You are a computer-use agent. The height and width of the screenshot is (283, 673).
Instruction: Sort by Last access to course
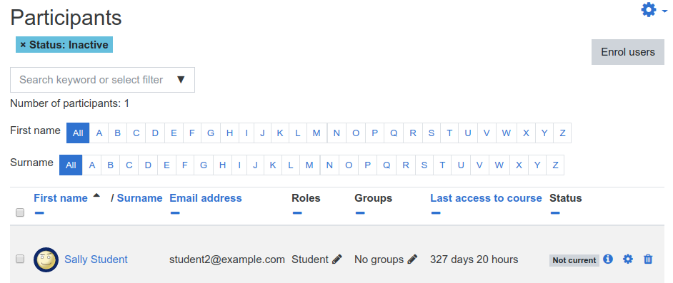point(486,198)
